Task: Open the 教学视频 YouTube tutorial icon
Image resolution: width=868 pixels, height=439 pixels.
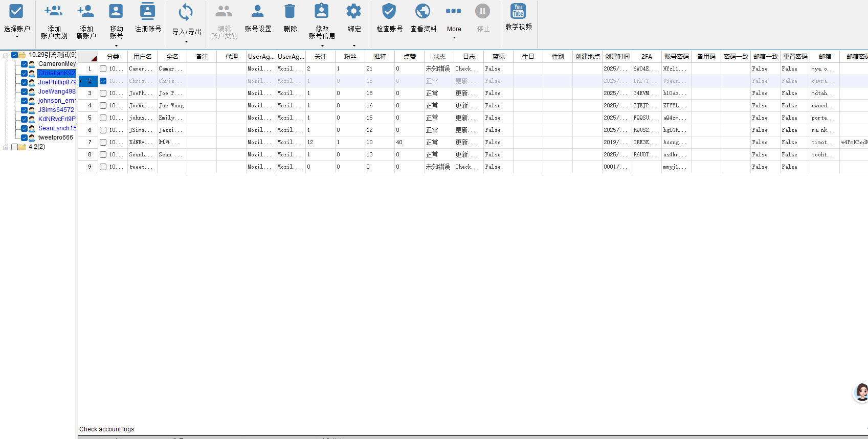Action: point(518,11)
